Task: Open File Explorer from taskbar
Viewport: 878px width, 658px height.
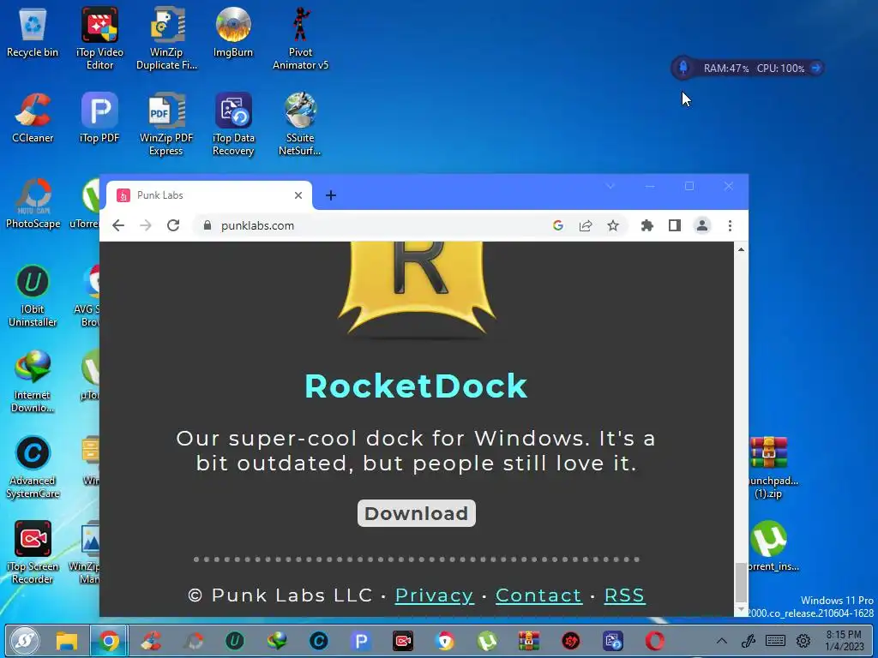Action: [67, 641]
